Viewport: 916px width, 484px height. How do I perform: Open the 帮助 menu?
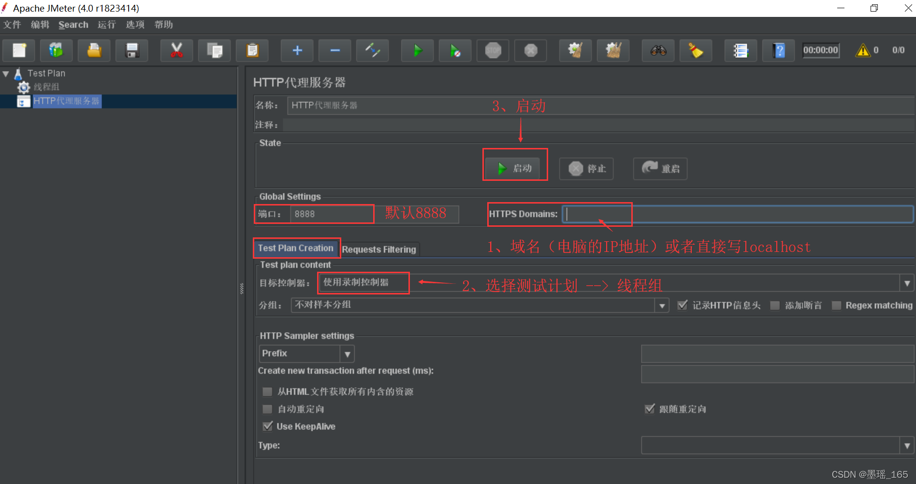[x=164, y=25]
